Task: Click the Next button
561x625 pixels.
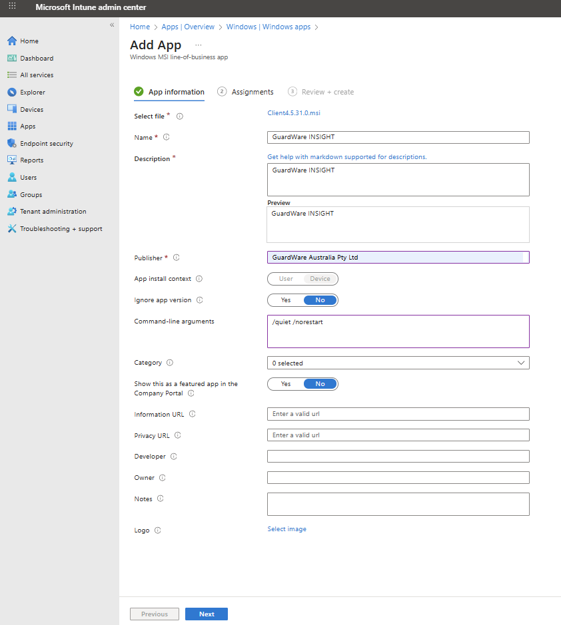Action: [x=207, y=614]
